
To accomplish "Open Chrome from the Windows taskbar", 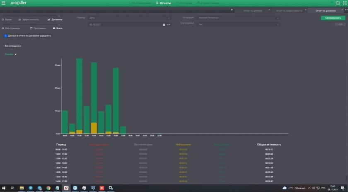I will [48, 188].
